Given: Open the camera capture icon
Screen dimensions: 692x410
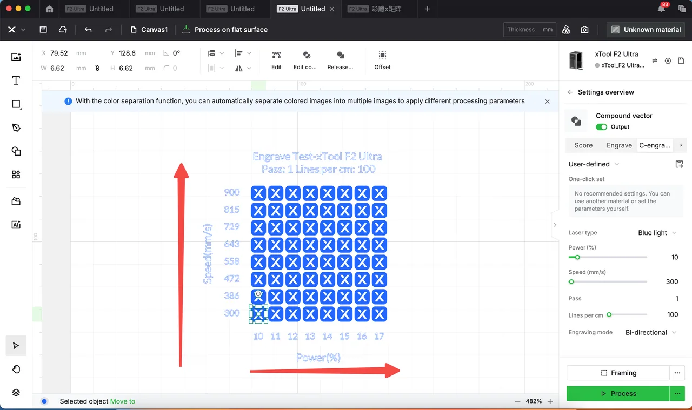Looking at the screenshot, I should (x=585, y=30).
